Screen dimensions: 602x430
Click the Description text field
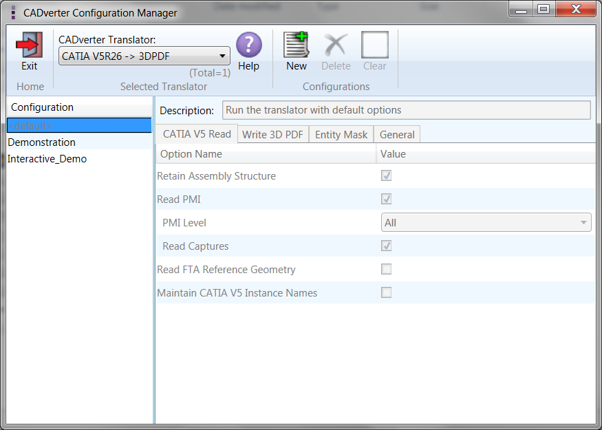406,110
